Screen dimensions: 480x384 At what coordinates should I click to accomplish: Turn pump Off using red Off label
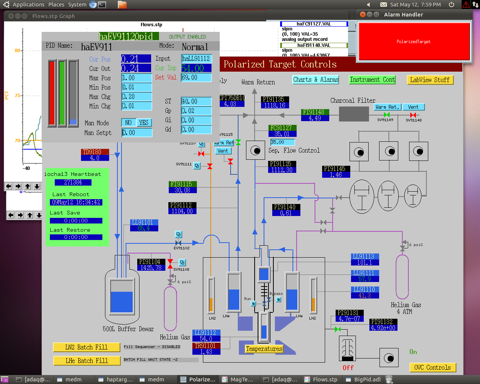(348, 368)
